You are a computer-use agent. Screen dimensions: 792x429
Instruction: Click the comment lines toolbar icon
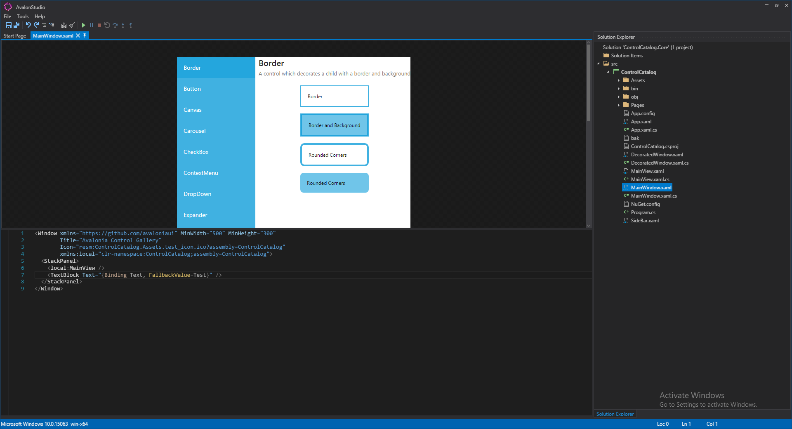click(x=44, y=25)
